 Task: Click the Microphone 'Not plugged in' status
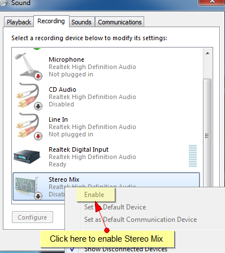[71, 74]
